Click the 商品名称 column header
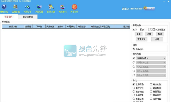Viewport: 171px width, 102px height. pyautogui.click(x=13, y=27)
